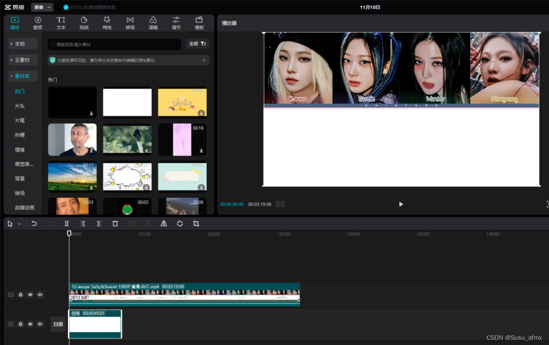The width and height of the screenshot is (549, 345).
Task: Click the grid ratio icon beside the timecode
Action: coord(280,204)
